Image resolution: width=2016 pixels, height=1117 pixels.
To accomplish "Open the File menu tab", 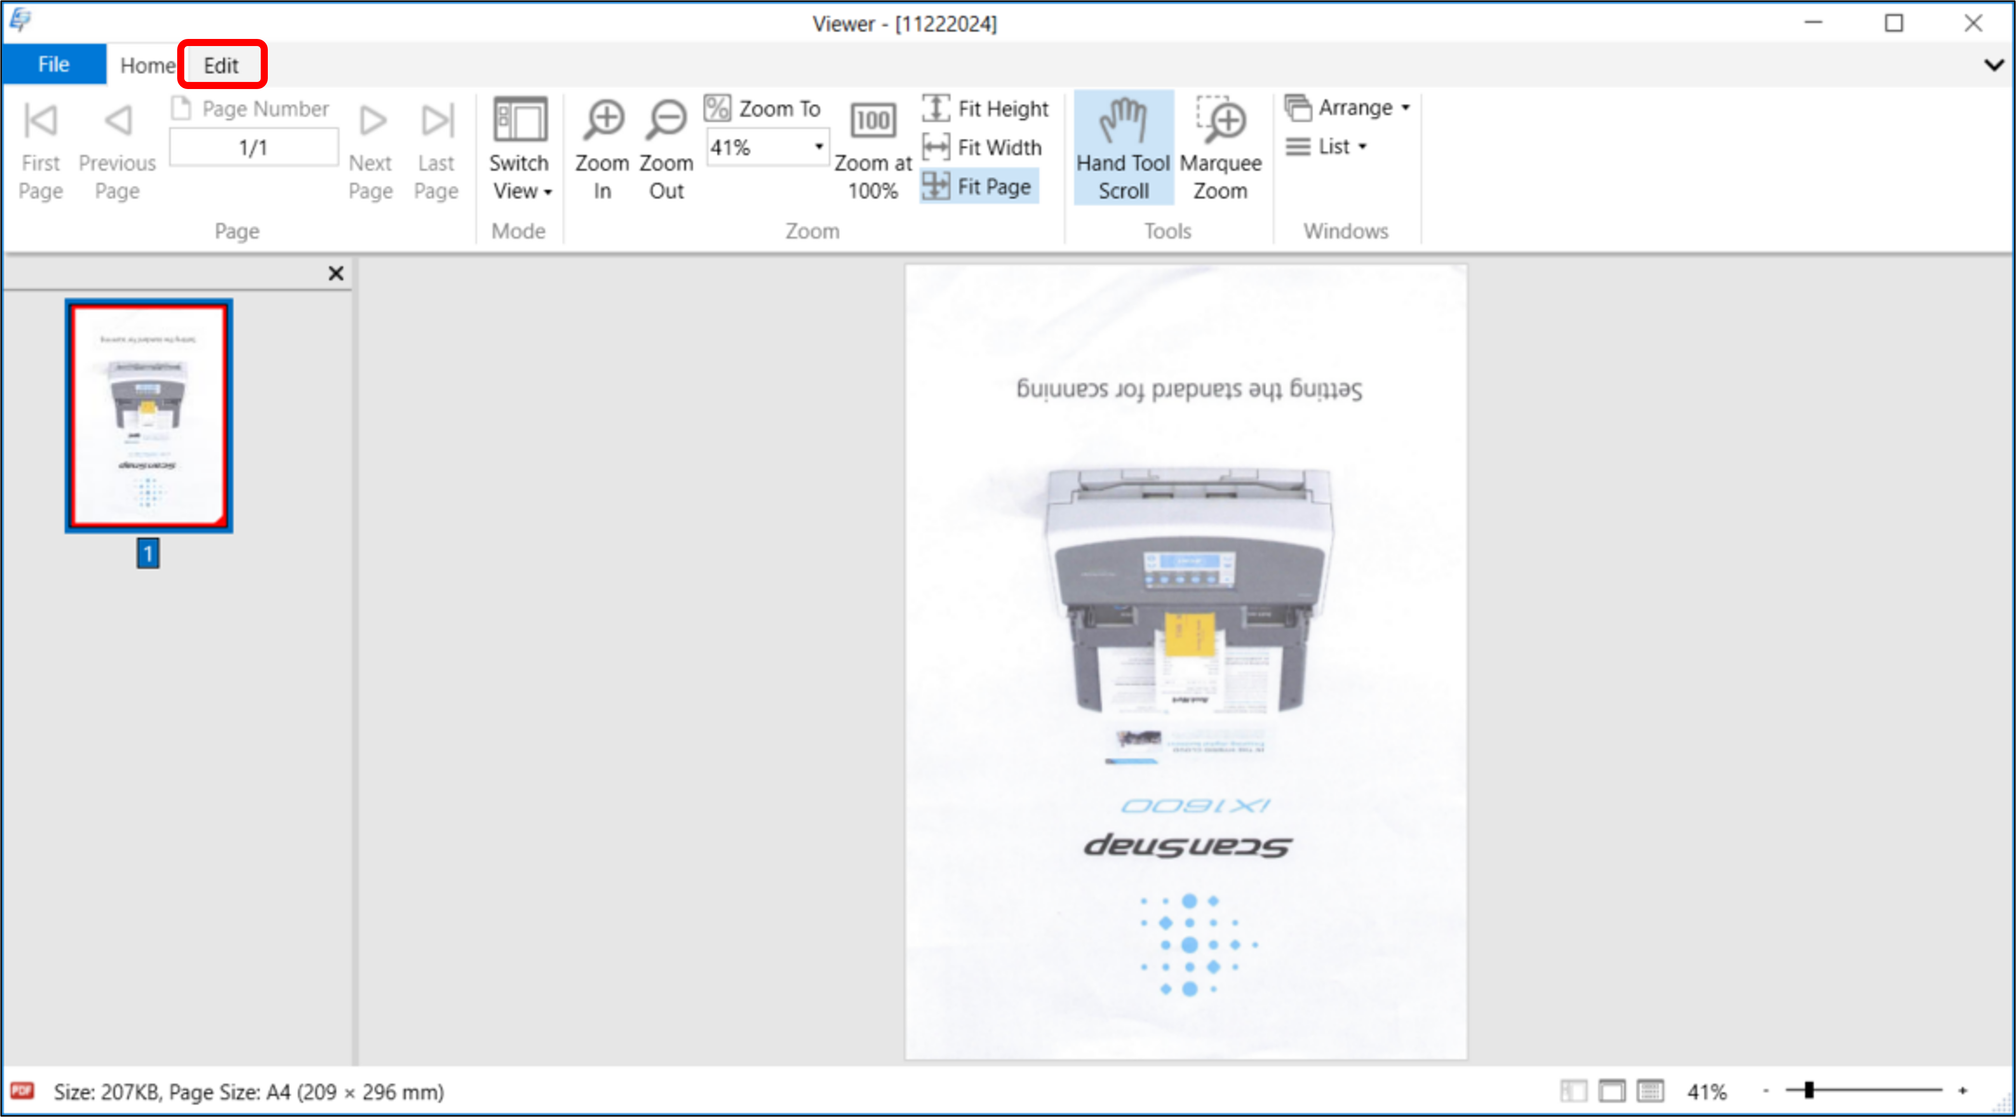I will click(54, 64).
